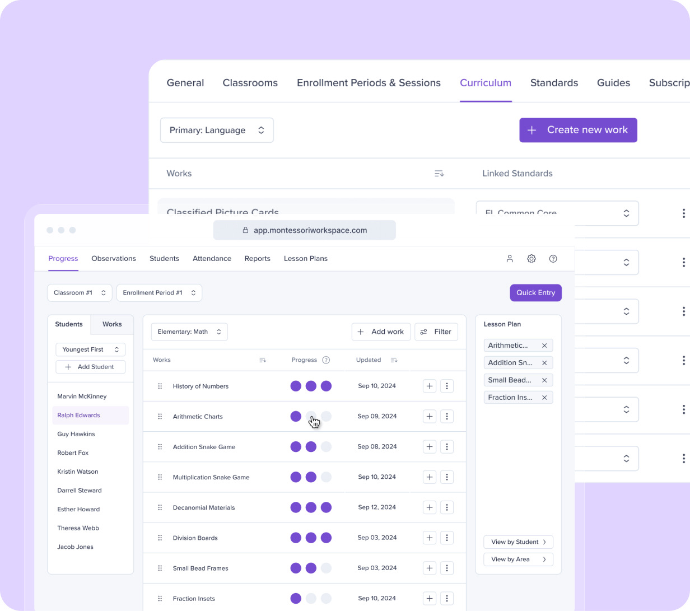The image size is (690, 611).
Task: Click the Guides tab in back window
Action: (x=614, y=83)
